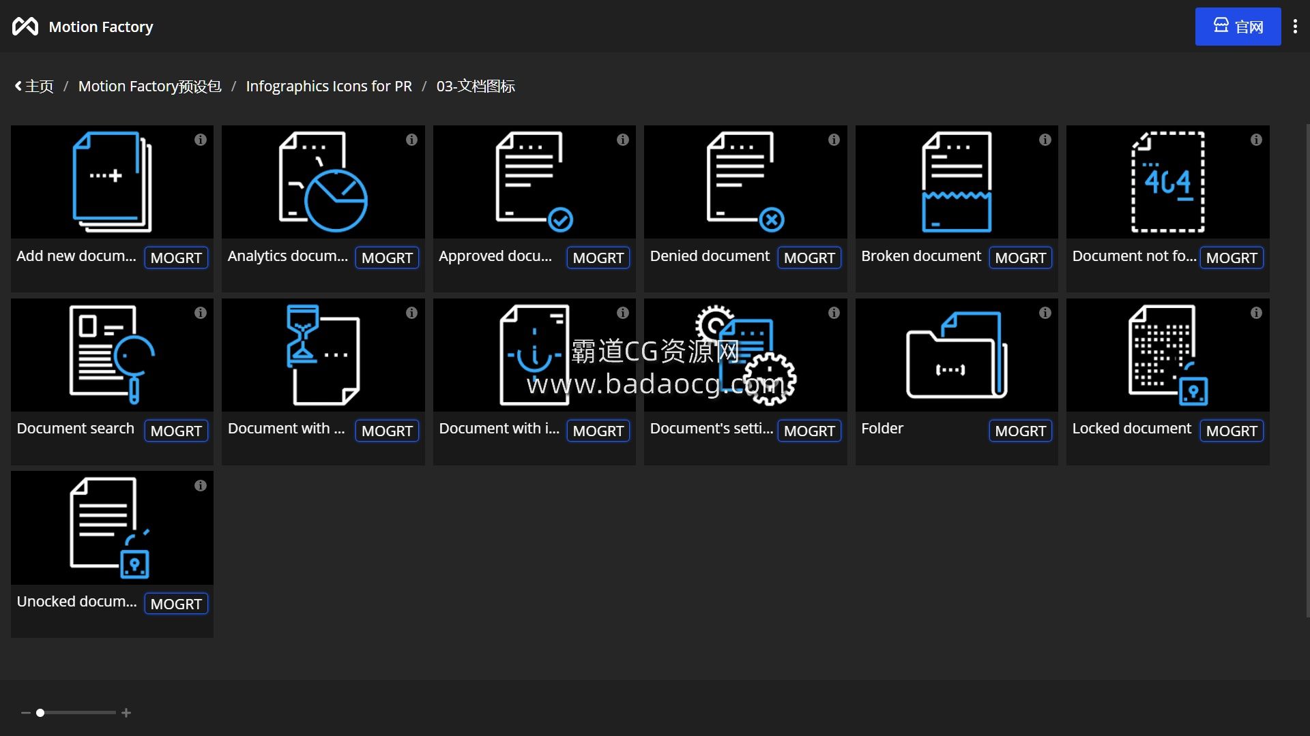The image size is (1310, 736).
Task: Click MOGRT badge on Document not found
Action: 1232,258
